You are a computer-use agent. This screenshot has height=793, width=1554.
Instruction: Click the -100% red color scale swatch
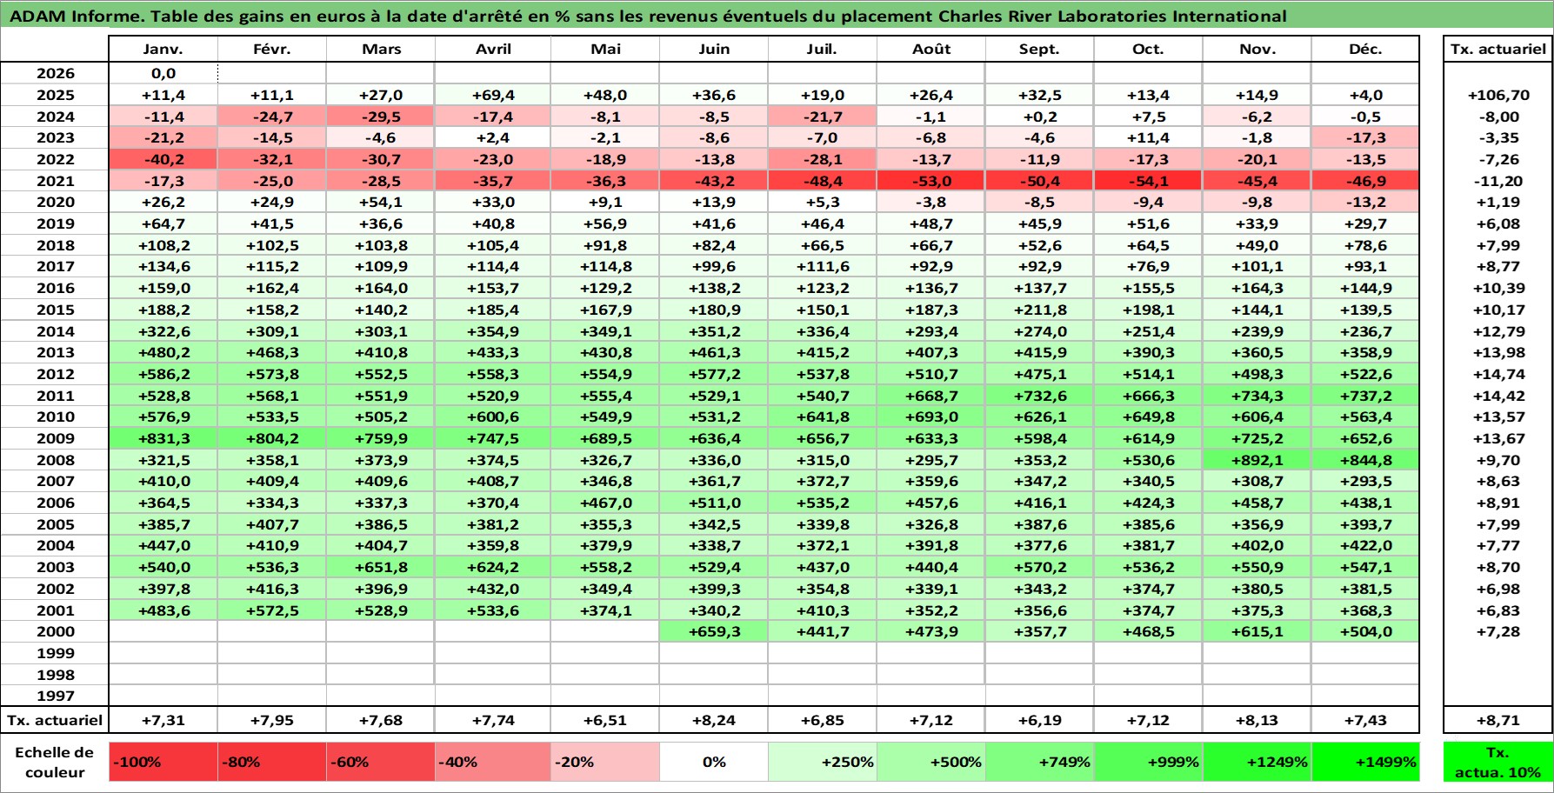[x=163, y=762]
